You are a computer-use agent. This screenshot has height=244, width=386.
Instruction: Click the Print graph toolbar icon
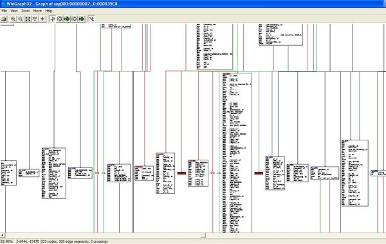click(x=4, y=19)
